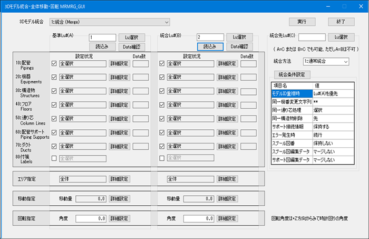369x239 pixels.
Task: Click 詳細設定 for 回転指定 in merge column
Action: click(227, 218)
